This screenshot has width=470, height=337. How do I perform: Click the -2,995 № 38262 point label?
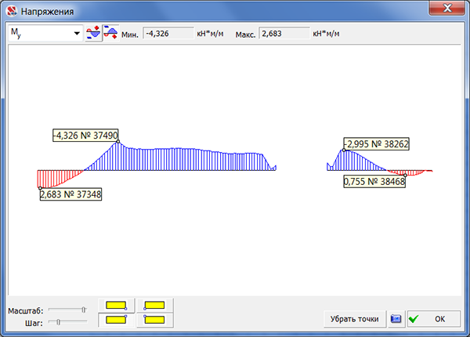376,144
